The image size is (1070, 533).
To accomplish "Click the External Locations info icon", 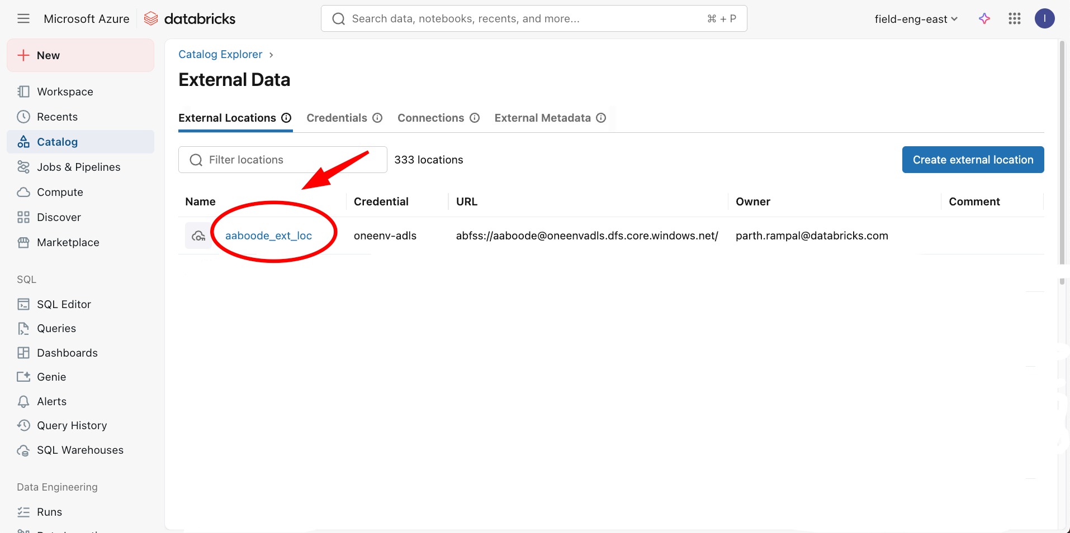I will [x=286, y=118].
